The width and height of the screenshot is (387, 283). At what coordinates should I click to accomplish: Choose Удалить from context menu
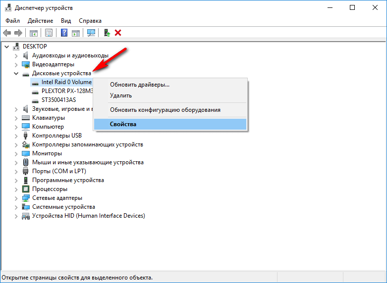coord(170,95)
